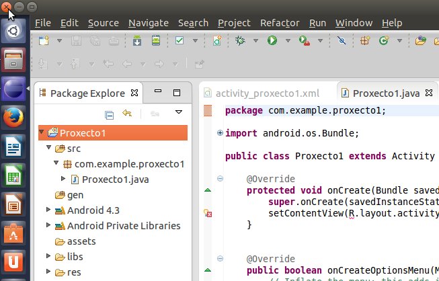Close the Proxecto1.java editor tab
The height and width of the screenshot is (281, 439).
(x=429, y=93)
